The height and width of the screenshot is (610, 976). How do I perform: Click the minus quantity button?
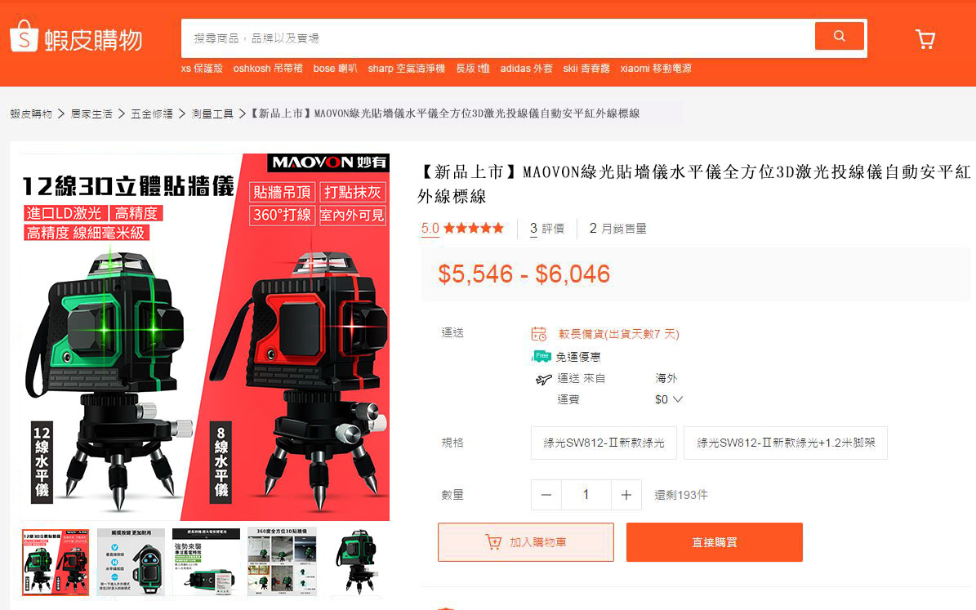[546, 495]
